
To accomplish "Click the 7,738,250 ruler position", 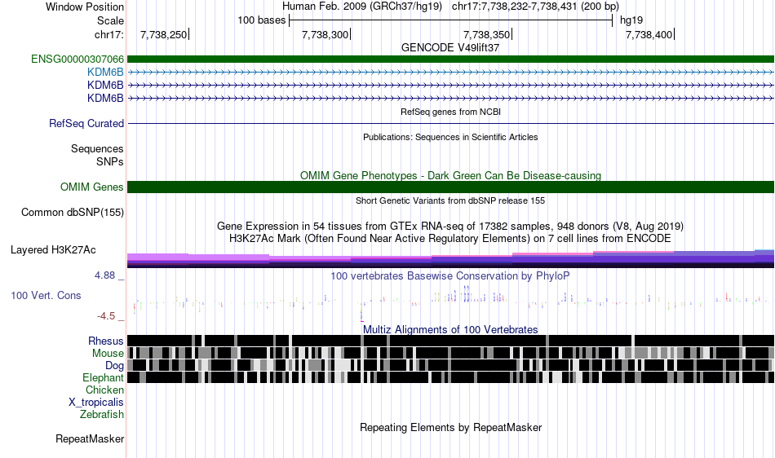I will pyautogui.click(x=164, y=34).
